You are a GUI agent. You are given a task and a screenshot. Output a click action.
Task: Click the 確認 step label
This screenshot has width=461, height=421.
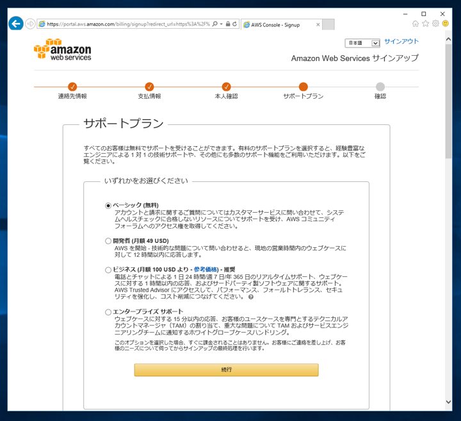click(380, 96)
